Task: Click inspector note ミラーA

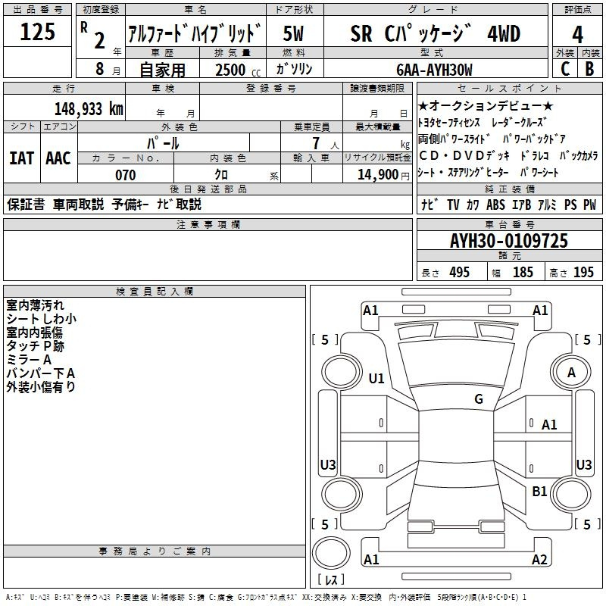Action: coord(29,359)
